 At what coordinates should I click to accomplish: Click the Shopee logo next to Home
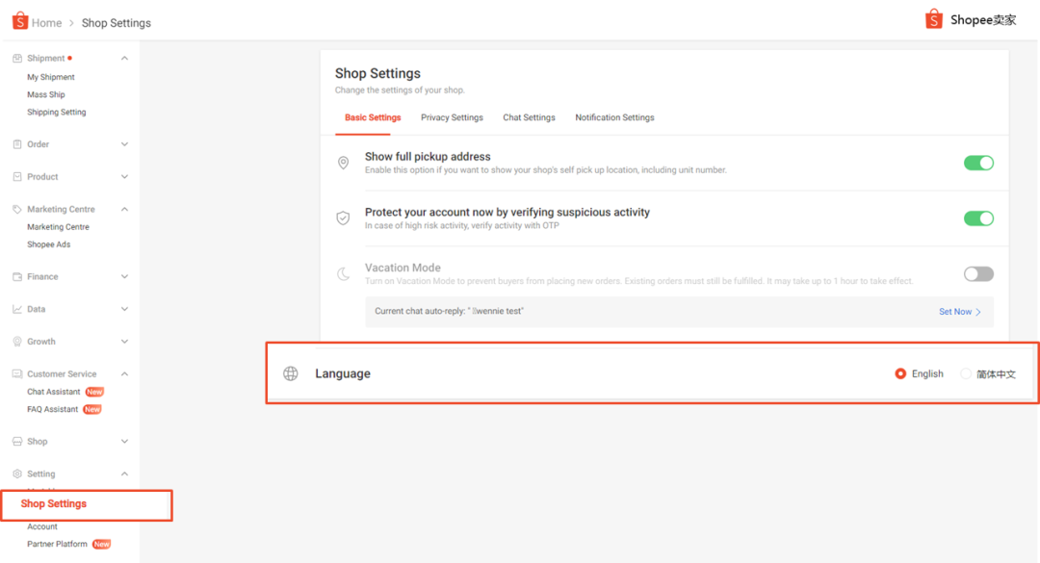coord(19,21)
